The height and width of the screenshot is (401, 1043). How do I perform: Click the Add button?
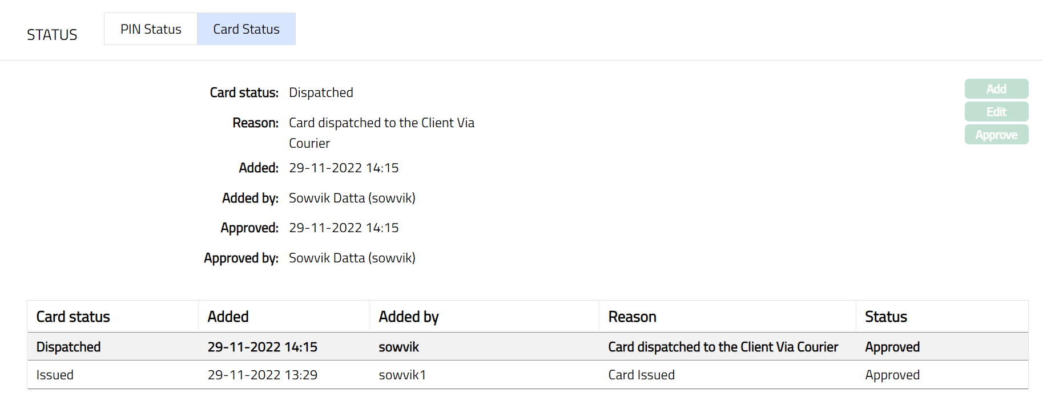coord(996,89)
